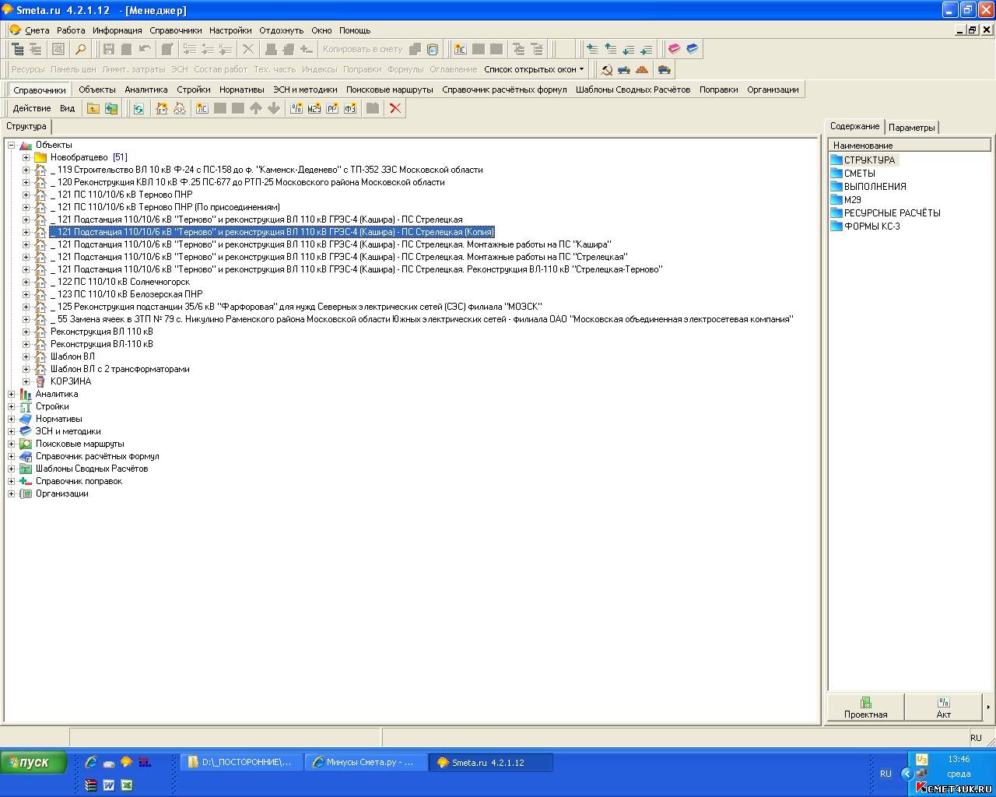The width and height of the screenshot is (996, 797).
Task: Click the RU language indicator in taskbar
Action: pos(886,774)
